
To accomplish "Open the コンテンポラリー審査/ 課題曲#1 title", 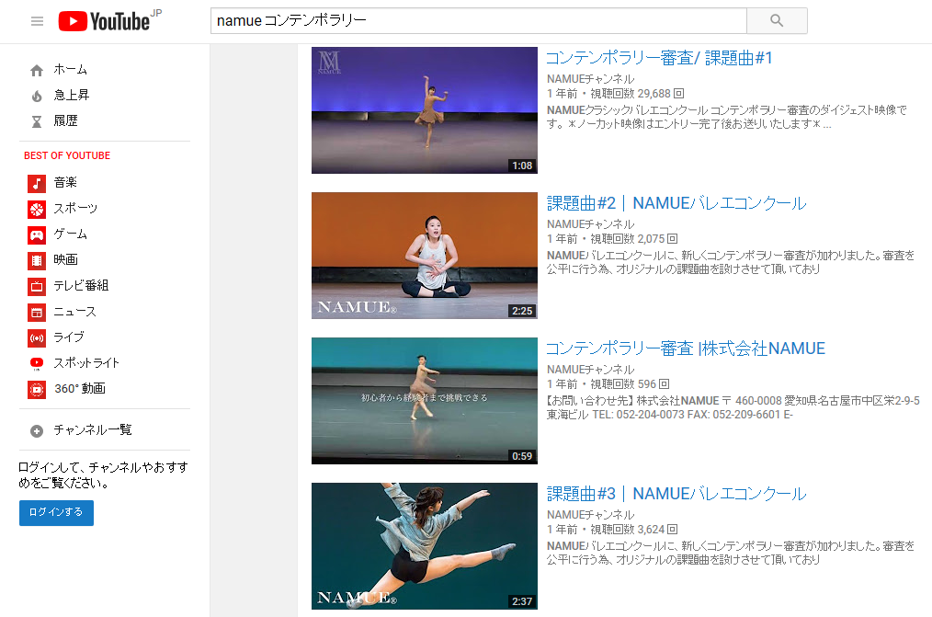I will click(x=659, y=58).
